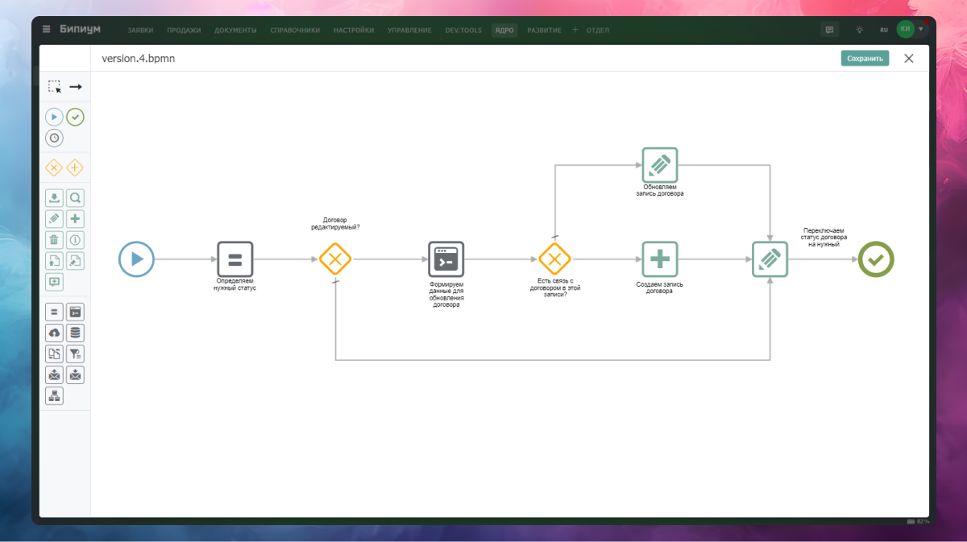Click the Бипиум logo
The width and height of the screenshot is (967, 542).
pyautogui.click(x=80, y=29)
